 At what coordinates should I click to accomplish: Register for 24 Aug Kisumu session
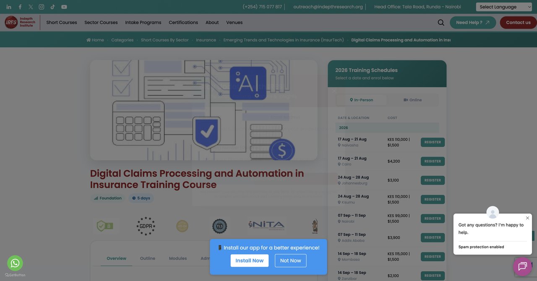[433, 200]
